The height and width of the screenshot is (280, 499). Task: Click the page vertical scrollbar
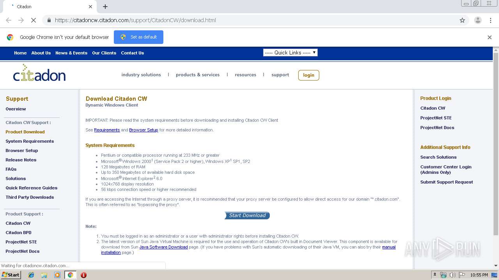coord(496,144)
